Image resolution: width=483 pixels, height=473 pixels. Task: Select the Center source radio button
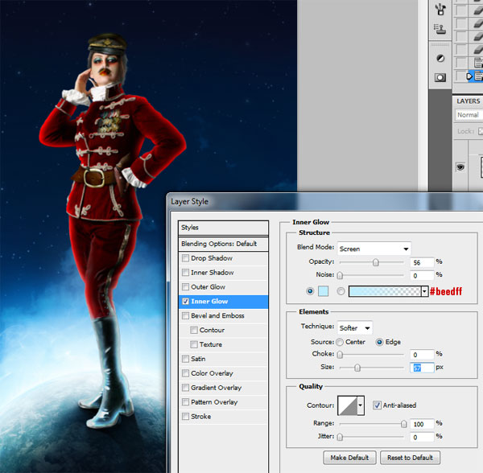tap(340, 342)
